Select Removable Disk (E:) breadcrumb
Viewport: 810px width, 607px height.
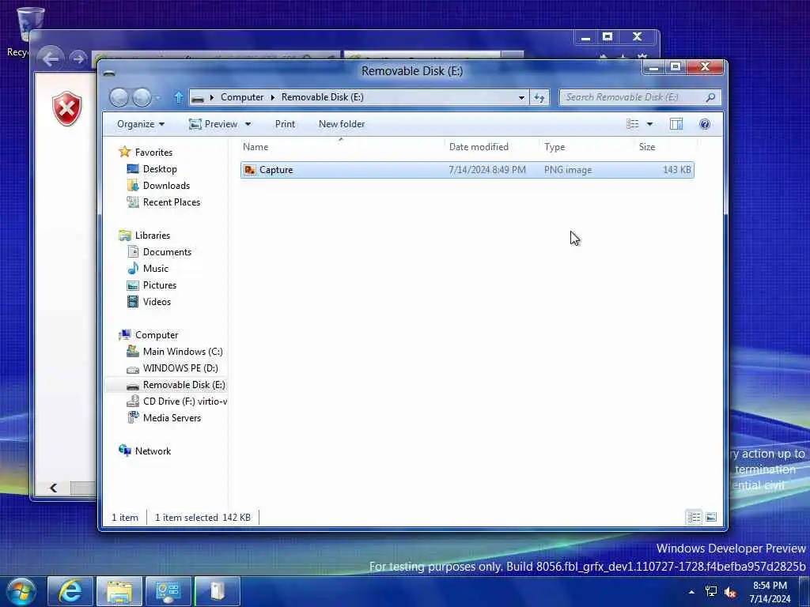[323, 97]
